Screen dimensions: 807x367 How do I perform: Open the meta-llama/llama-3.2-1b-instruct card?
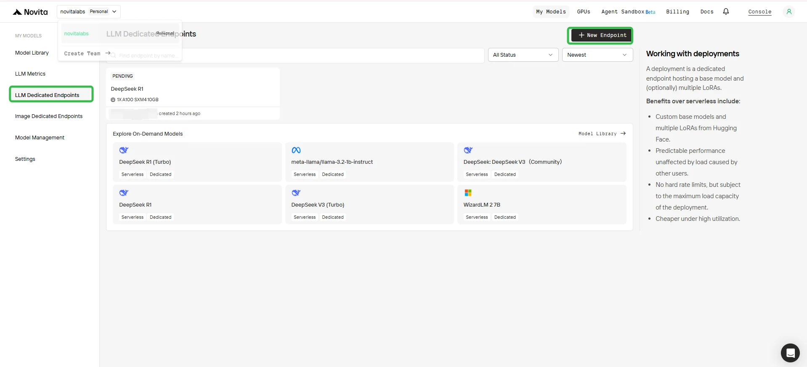369,162
